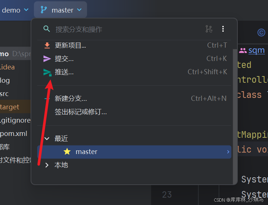
Task: Collapse the 最近 recent branches group
Action: tap(47, 139)
